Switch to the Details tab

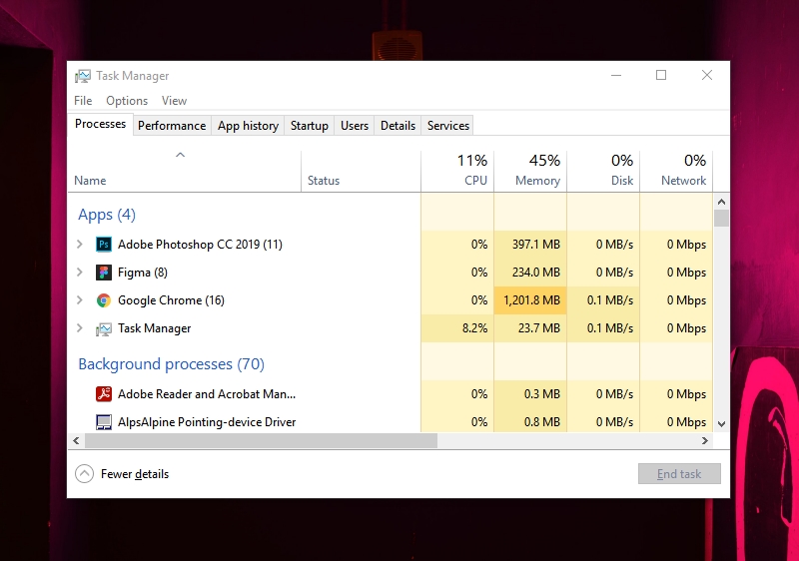coord(398,126)
